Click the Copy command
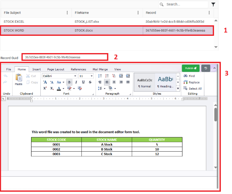 32,82
